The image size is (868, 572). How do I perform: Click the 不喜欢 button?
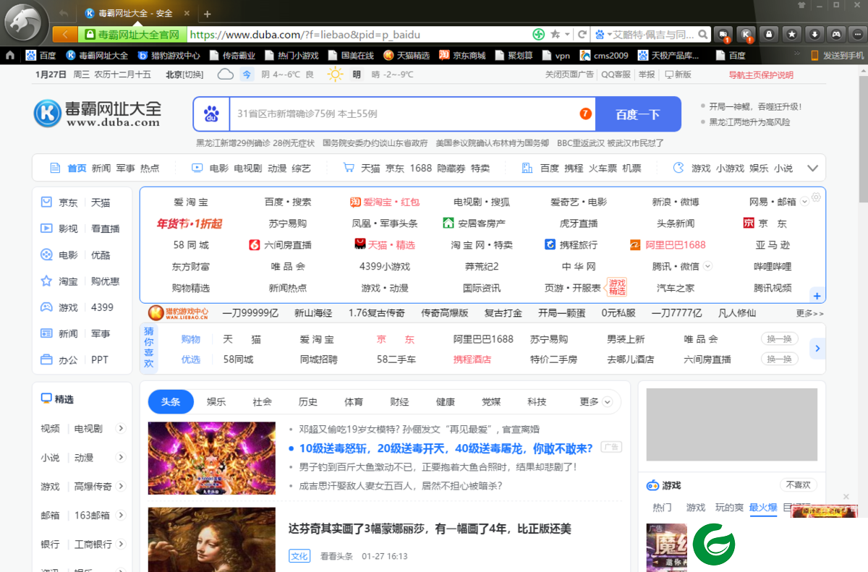click(x=799, y=485)
